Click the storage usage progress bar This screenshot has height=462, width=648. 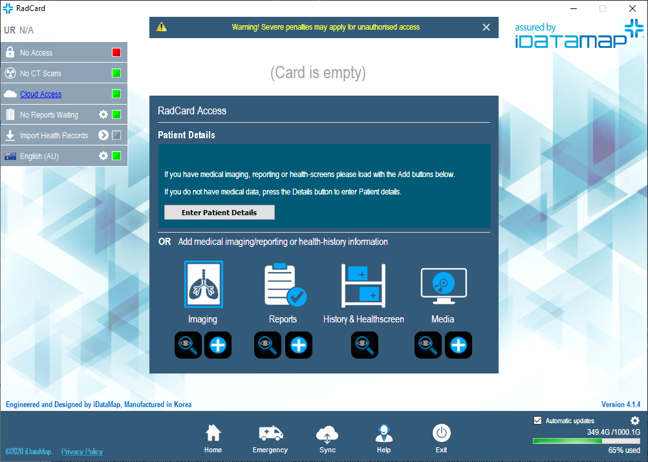pyautogui.click(x=586, y=441)
